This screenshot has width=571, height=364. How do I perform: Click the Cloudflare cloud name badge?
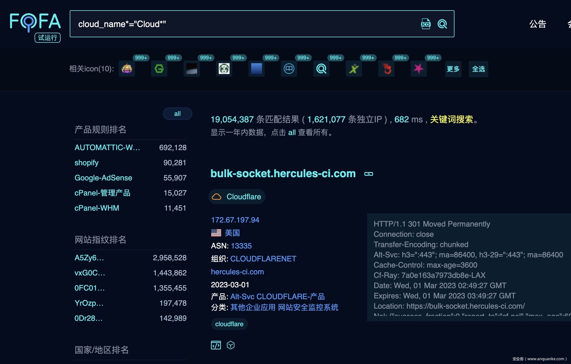[237, 197]
